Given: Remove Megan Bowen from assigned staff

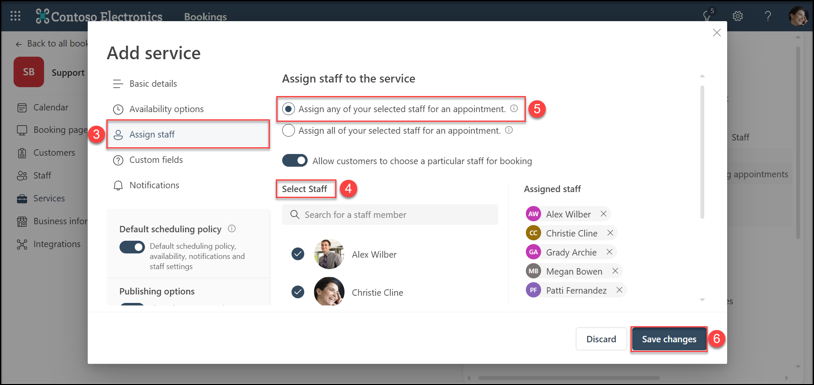Looking at the screenshot, I should (x=615, y=271).
